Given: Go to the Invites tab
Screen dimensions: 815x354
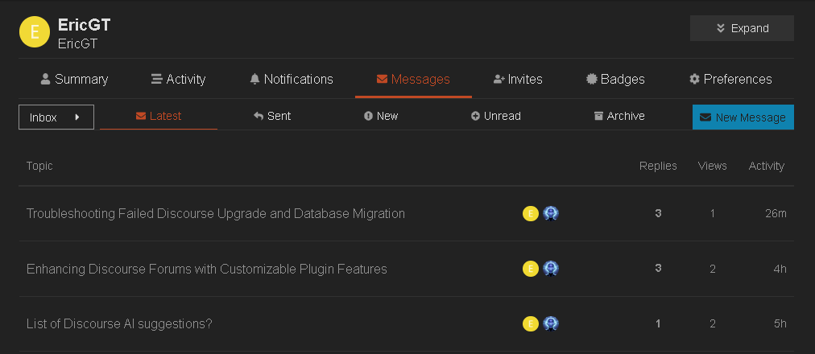Looking at the screenshot, I should tap(518, 79).
